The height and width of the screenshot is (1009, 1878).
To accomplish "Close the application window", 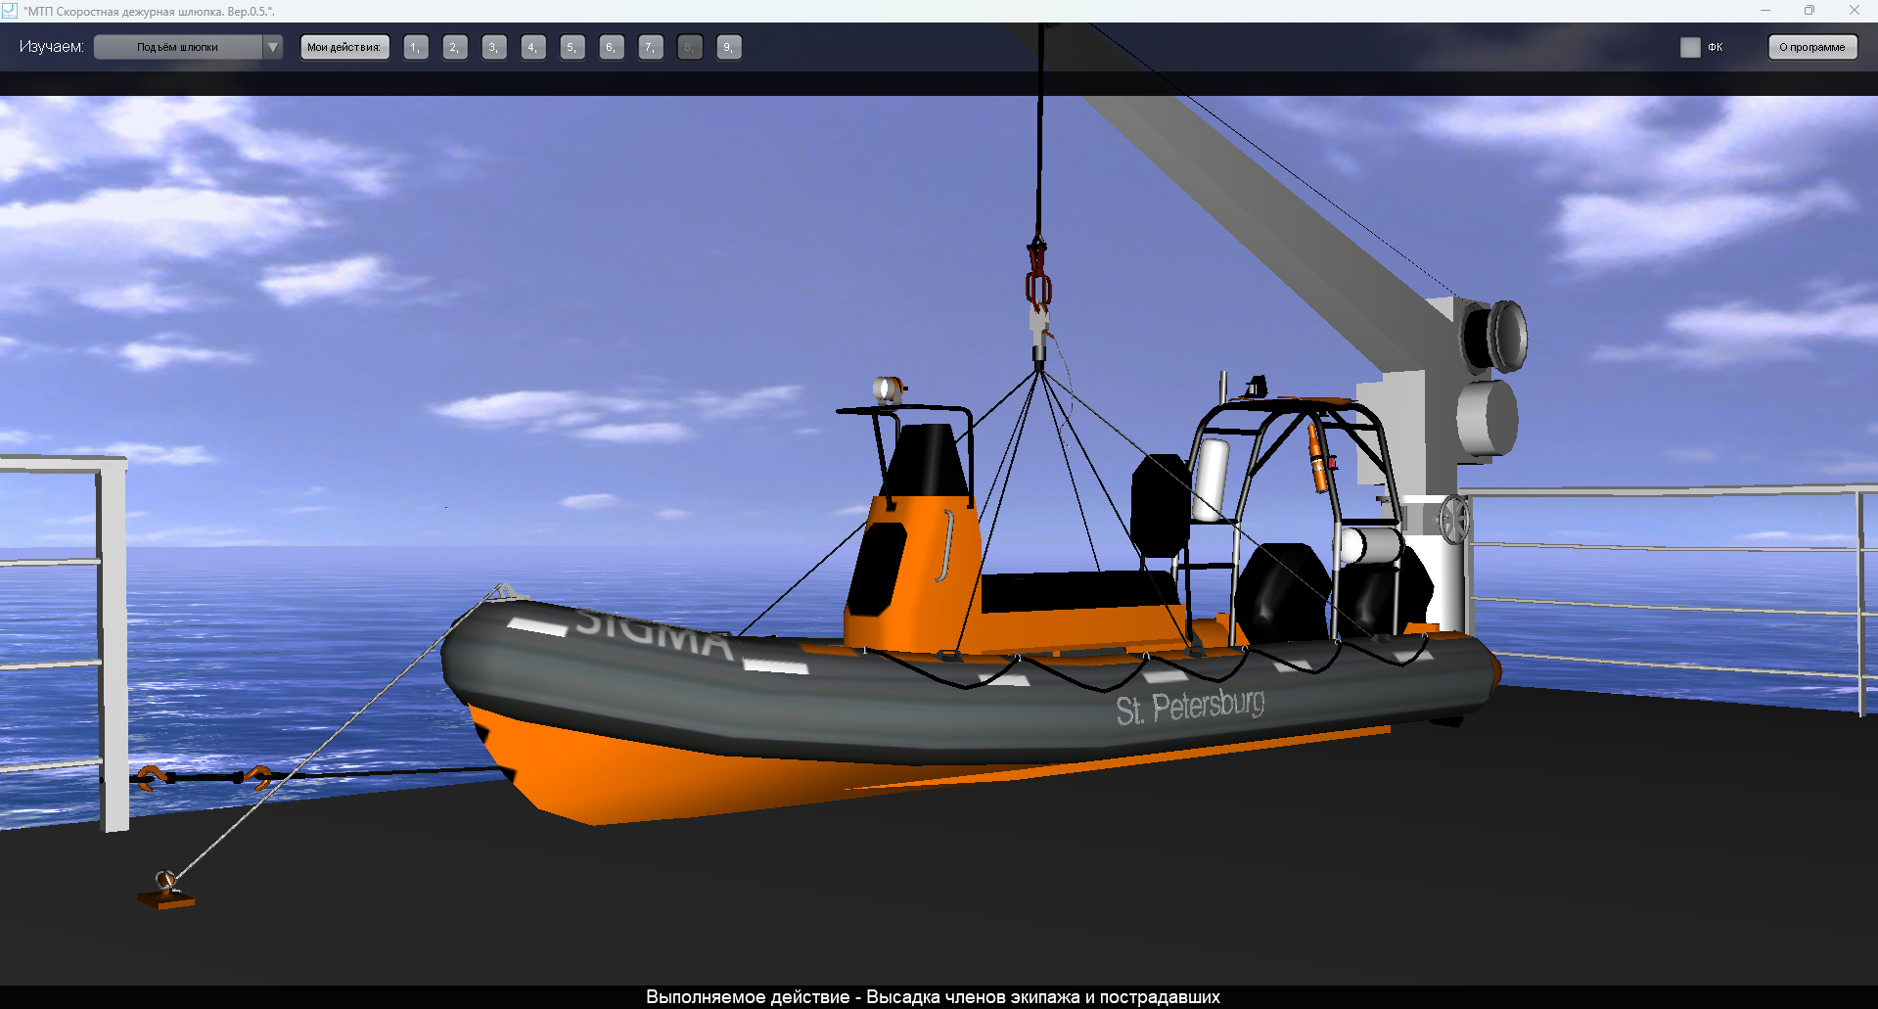I will [1854, 11].
